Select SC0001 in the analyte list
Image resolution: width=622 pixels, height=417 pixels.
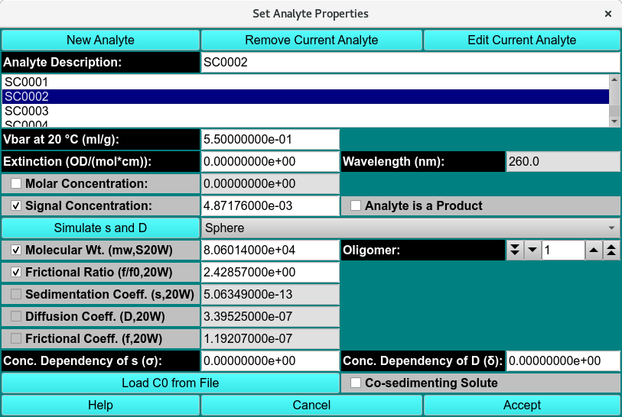click(x=304, y=82)
